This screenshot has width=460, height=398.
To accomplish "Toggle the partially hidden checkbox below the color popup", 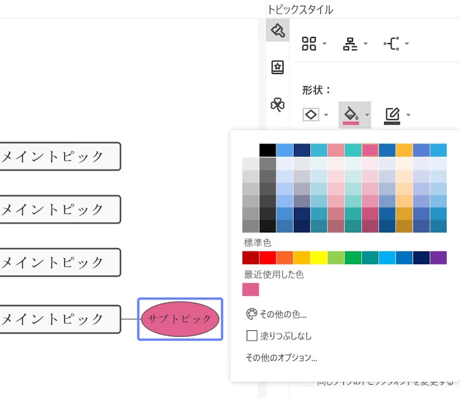I will coord(308,383).
